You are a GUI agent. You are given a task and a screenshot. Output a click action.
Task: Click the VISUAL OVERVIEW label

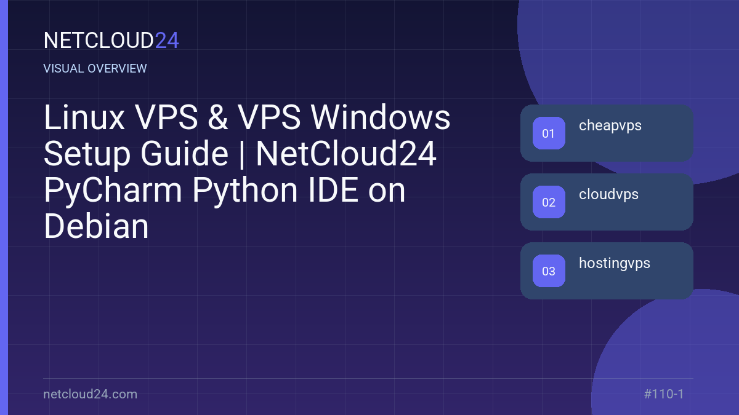[x=95, y=68]
